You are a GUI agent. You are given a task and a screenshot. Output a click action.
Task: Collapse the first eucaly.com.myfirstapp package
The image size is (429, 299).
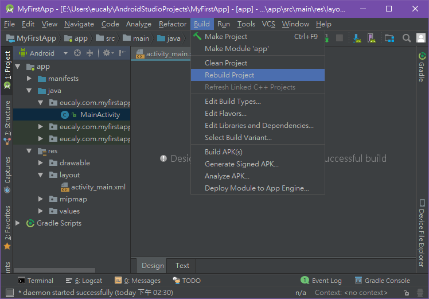click(x=41, y=103)
